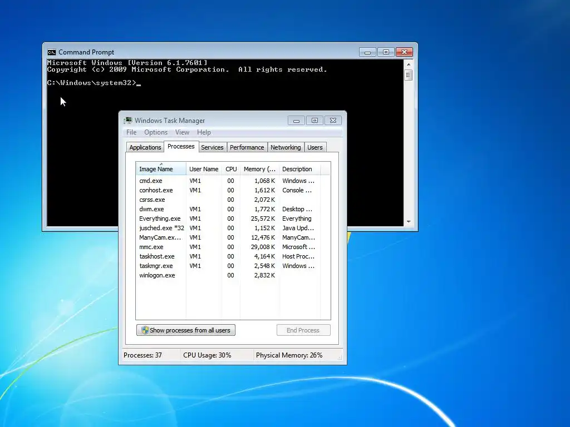Click the Java Upd... description cell
The height and width of the screenshot is (427, 570).
pos(298,228)
